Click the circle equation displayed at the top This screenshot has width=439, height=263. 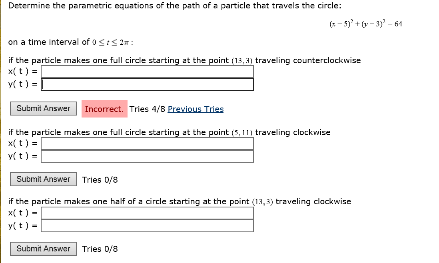[365, 24]
